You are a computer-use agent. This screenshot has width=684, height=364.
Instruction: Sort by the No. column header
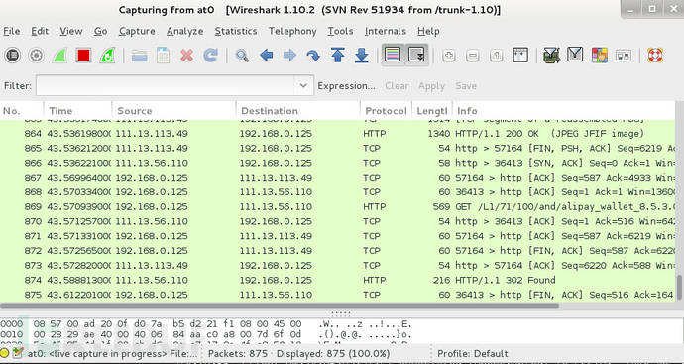[22, 111]
